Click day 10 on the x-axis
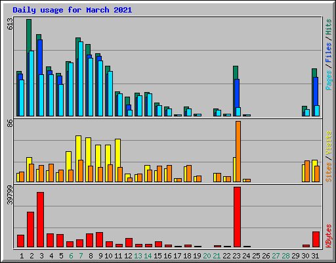 coord(108,256)
